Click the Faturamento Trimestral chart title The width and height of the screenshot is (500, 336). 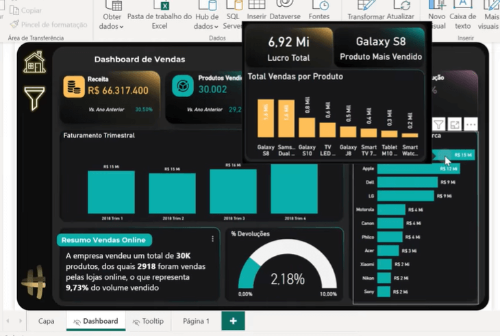click(x=99, y=135)
